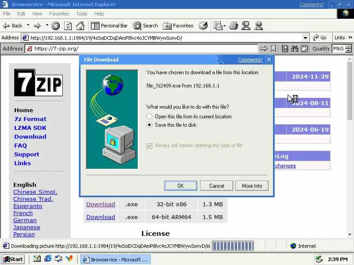This screenshot has height=265, width=354.
Task: Click More Info in File Download dialog
Action: click(252, 185)
